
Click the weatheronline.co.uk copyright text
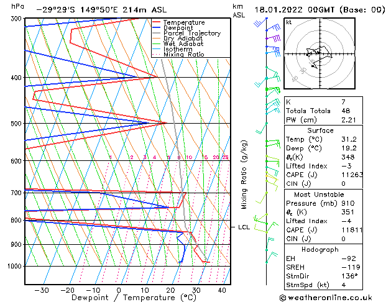(x=326, y=298)
